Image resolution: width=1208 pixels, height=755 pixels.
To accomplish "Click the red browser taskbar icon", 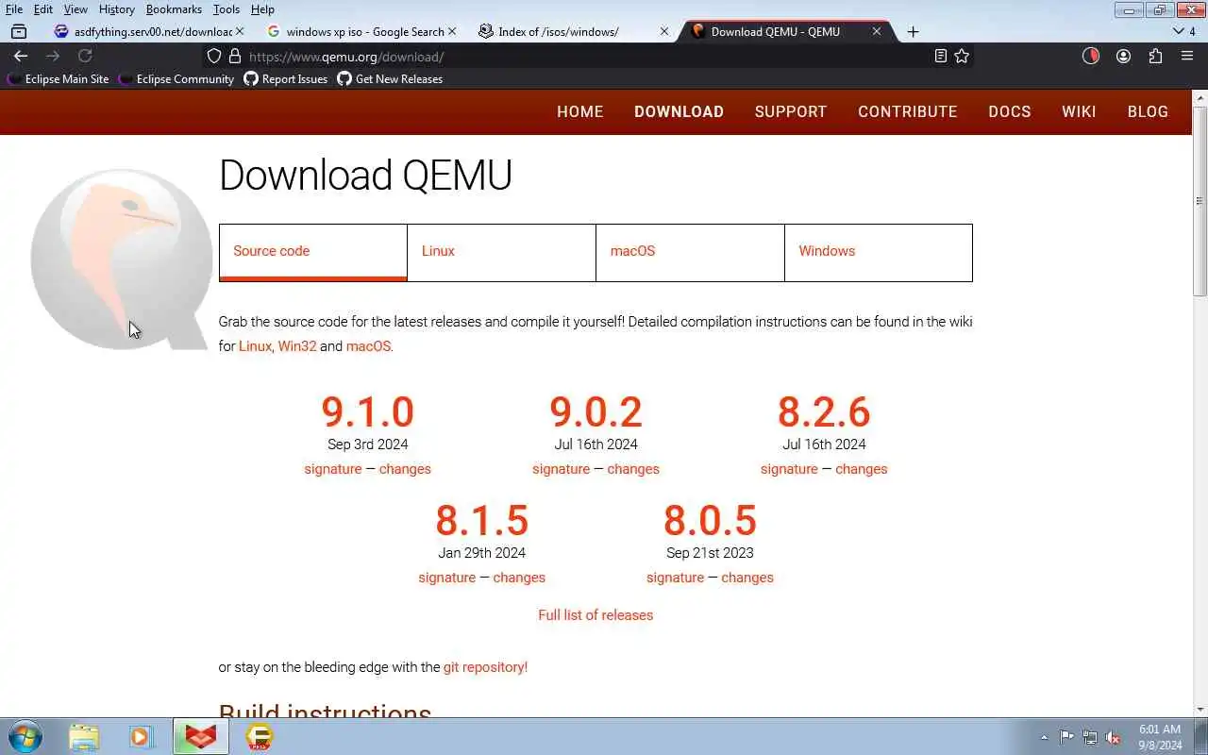I will coord(200,736).
